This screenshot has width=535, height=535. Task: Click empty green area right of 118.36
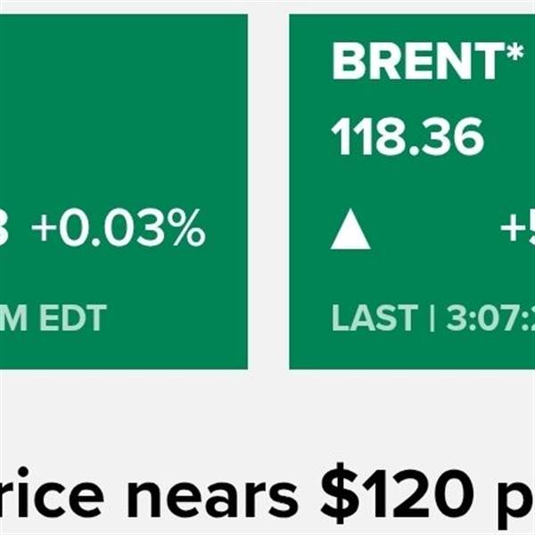[x=508, y=138]
